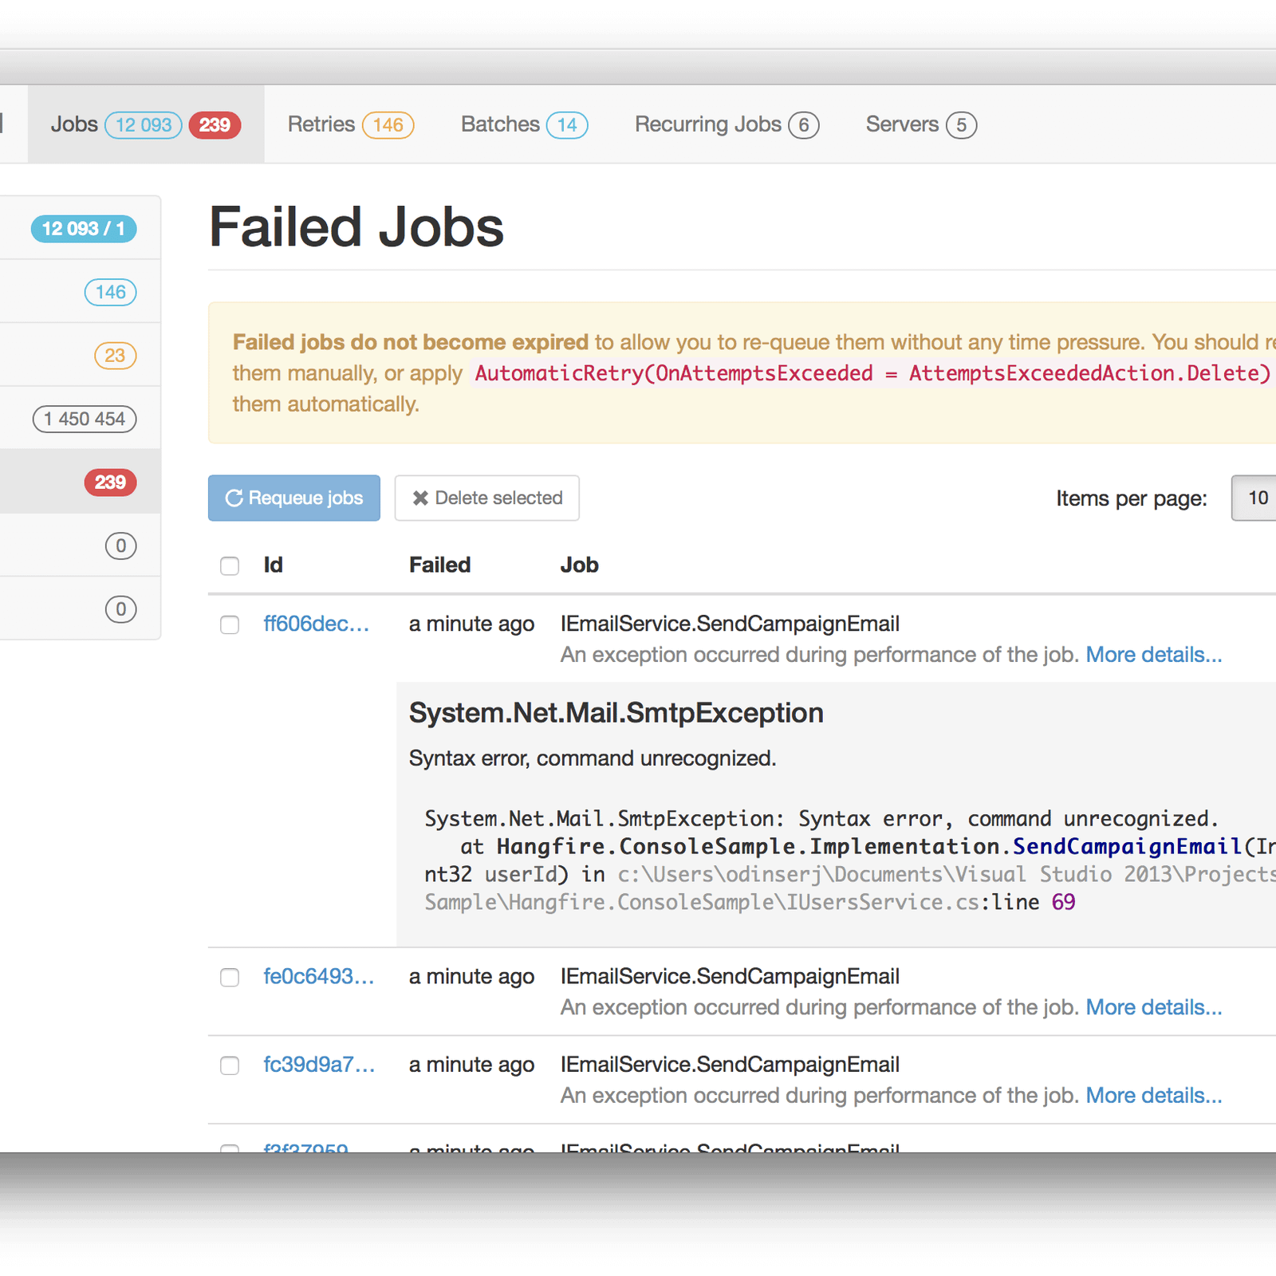The image size is (1276, 1276).
Task: Go to the Recurring Jobs tab
Action: 726,125
